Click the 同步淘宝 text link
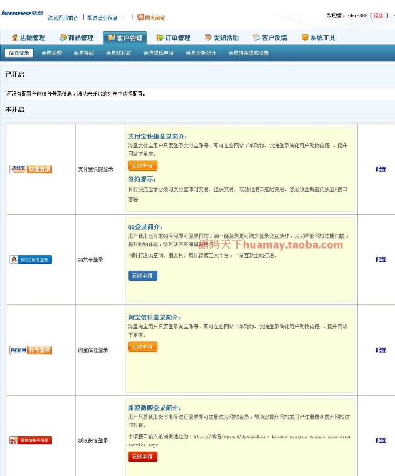395x476 pixels. pos(155,18)
